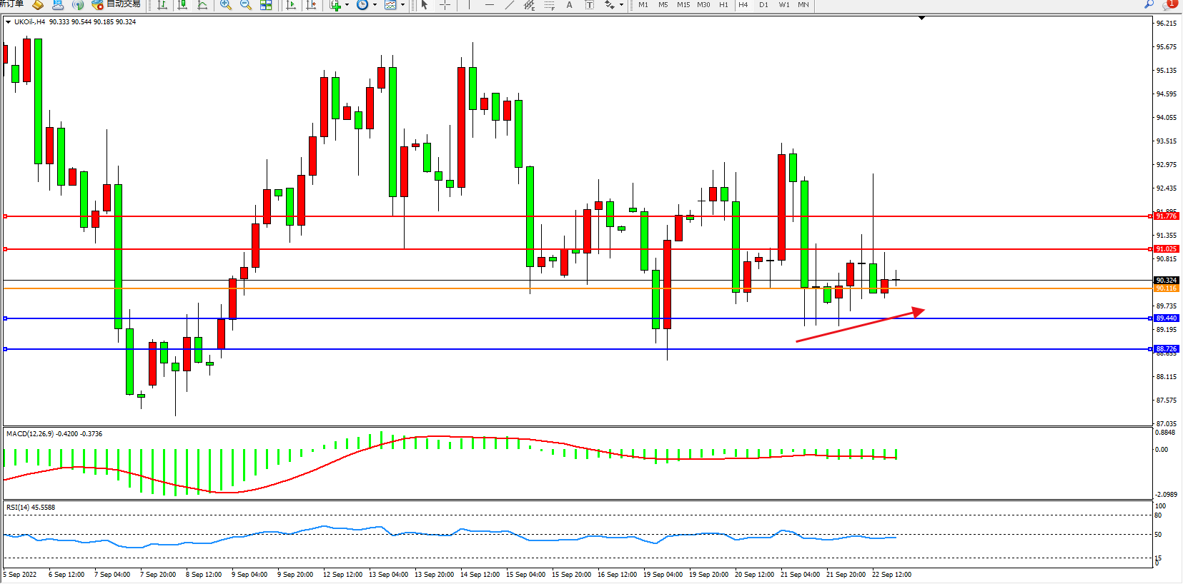Image resolution: width=1183 pixels, height=584 pixels.
Task: Open the chart templates dropdown arrow
Action: click(402, 5)
